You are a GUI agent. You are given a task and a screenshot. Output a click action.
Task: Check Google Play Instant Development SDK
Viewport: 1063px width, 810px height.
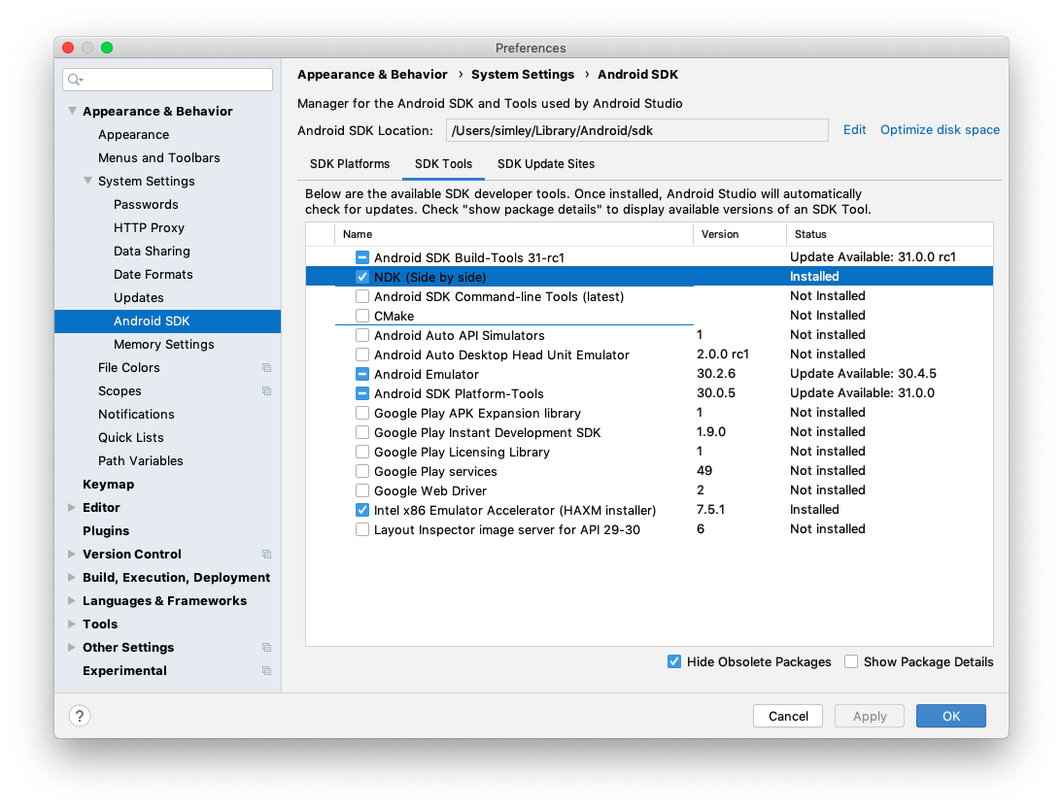pyautogui.click(x=362, y=432)
